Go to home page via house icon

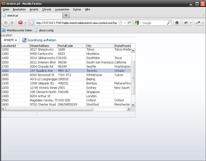click(x=177, y=23)
